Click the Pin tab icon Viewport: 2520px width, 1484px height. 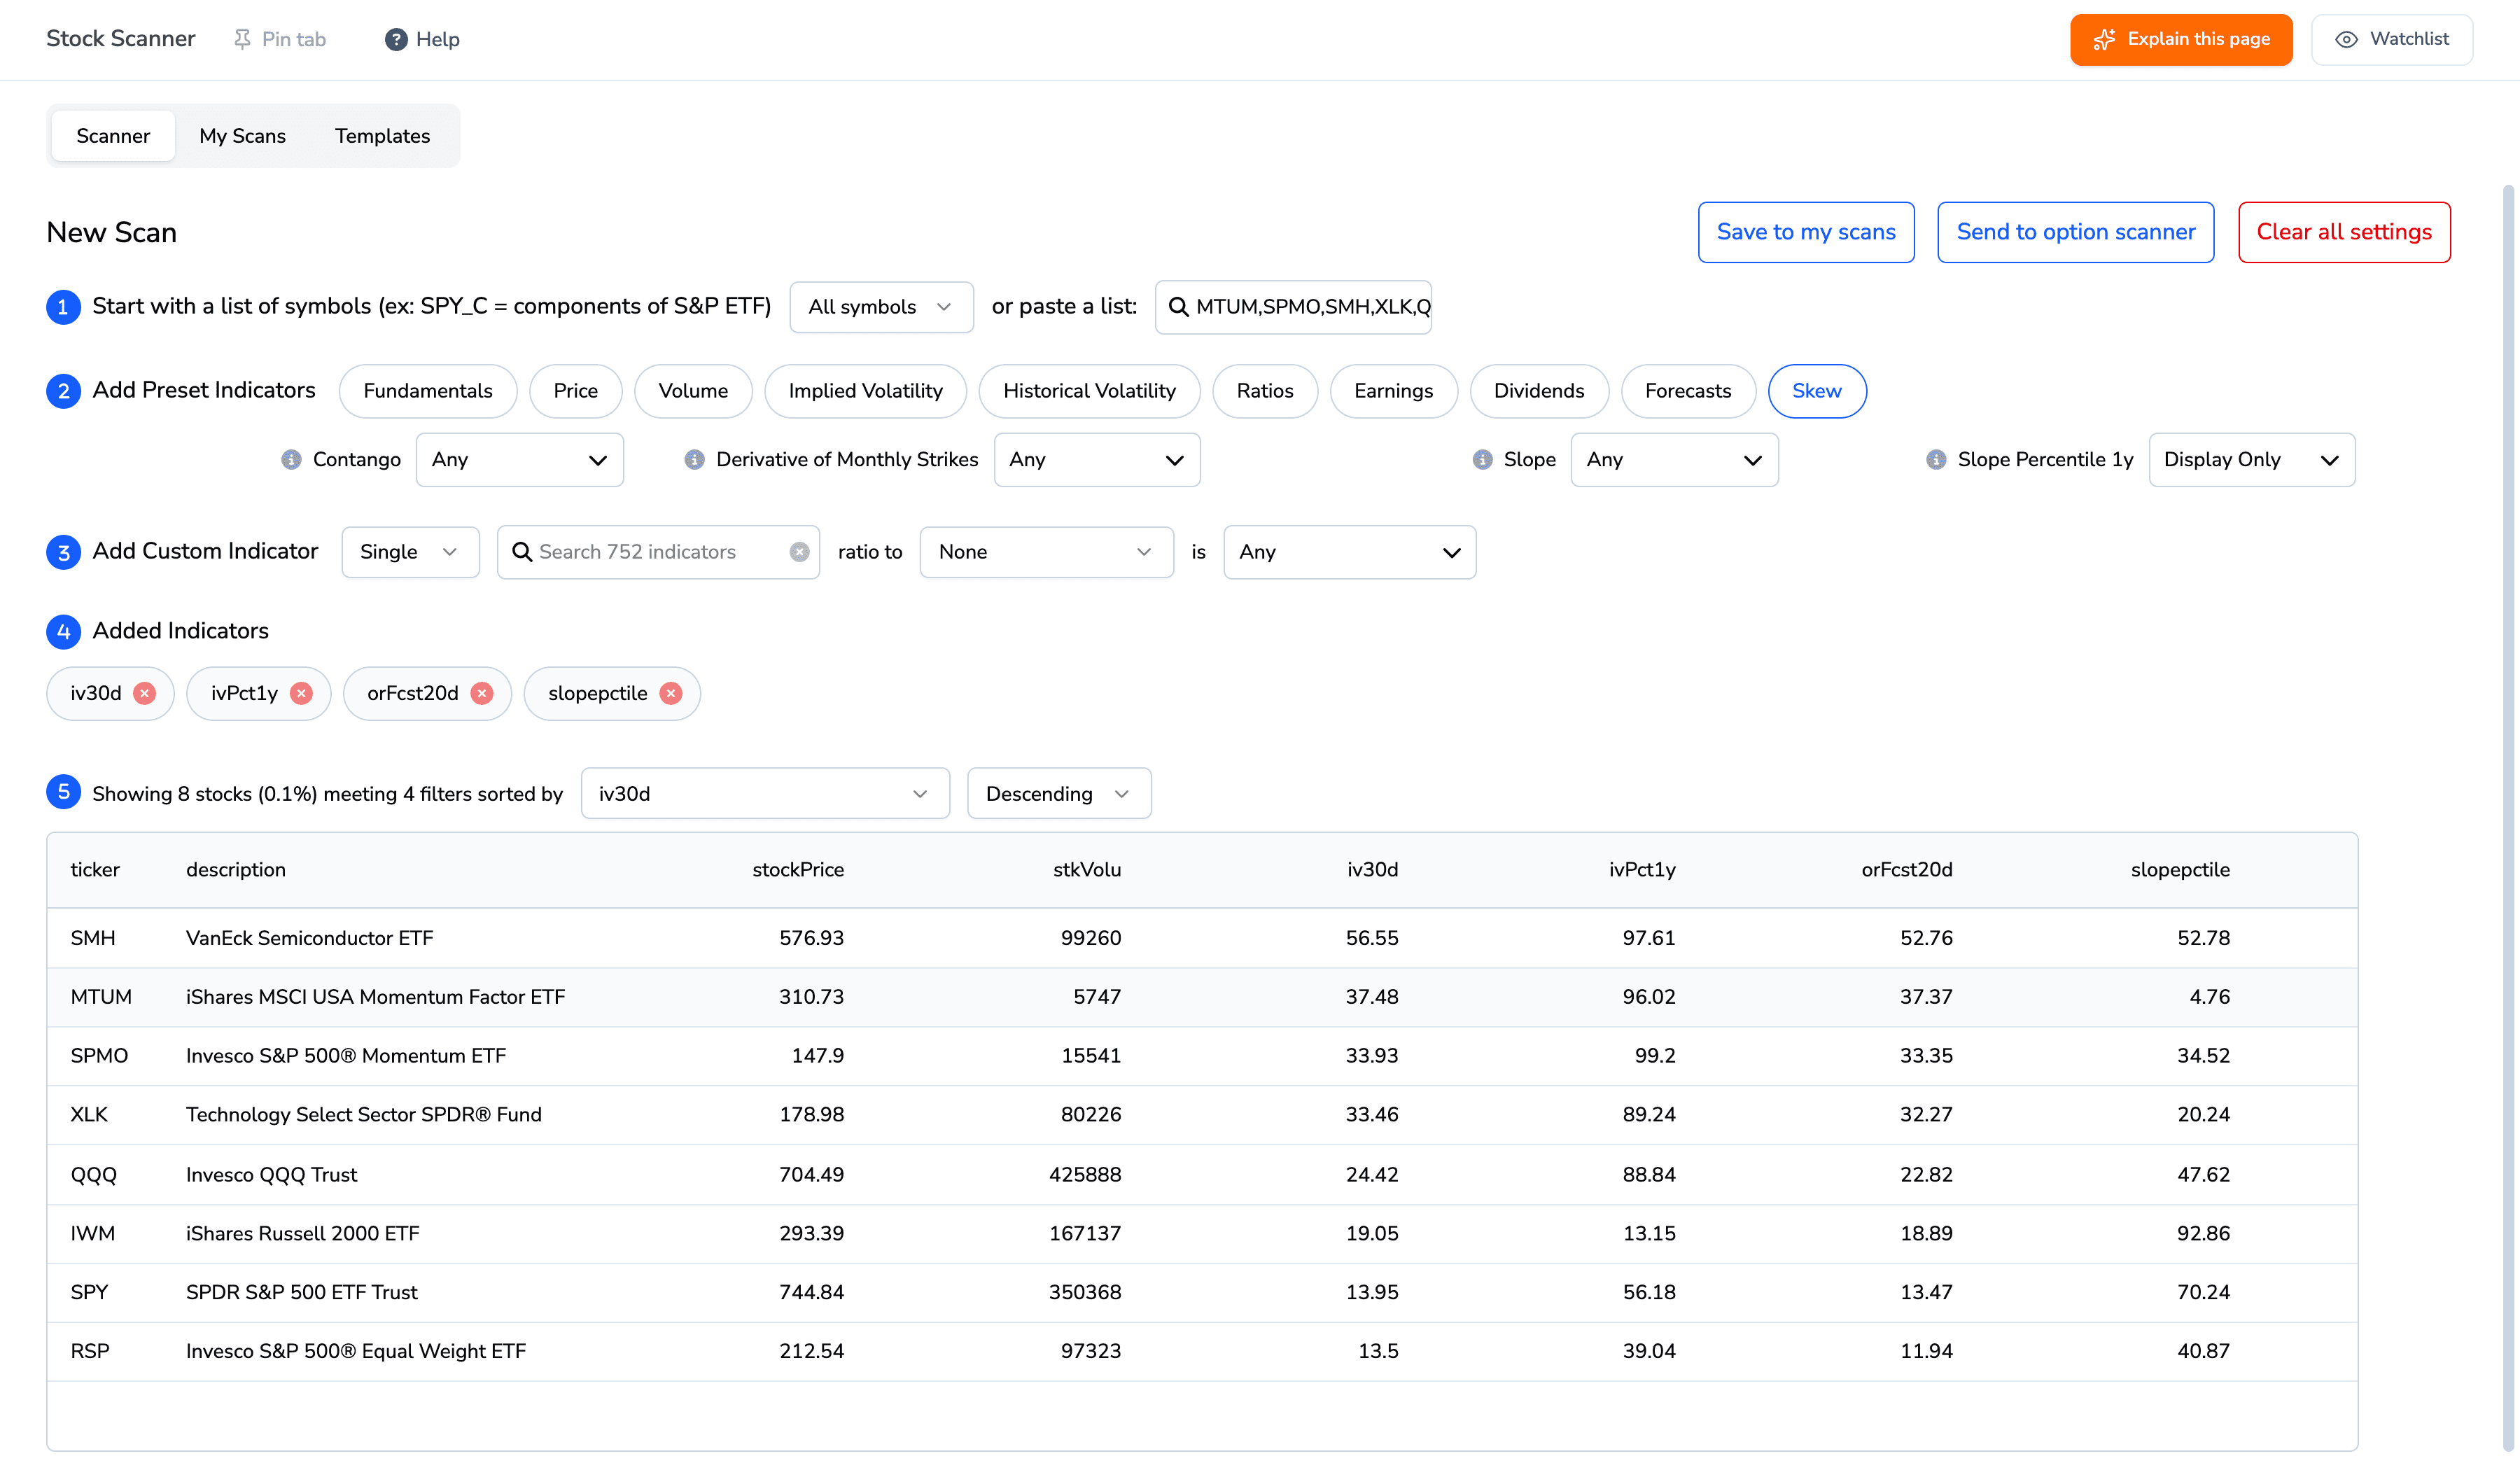242,39
